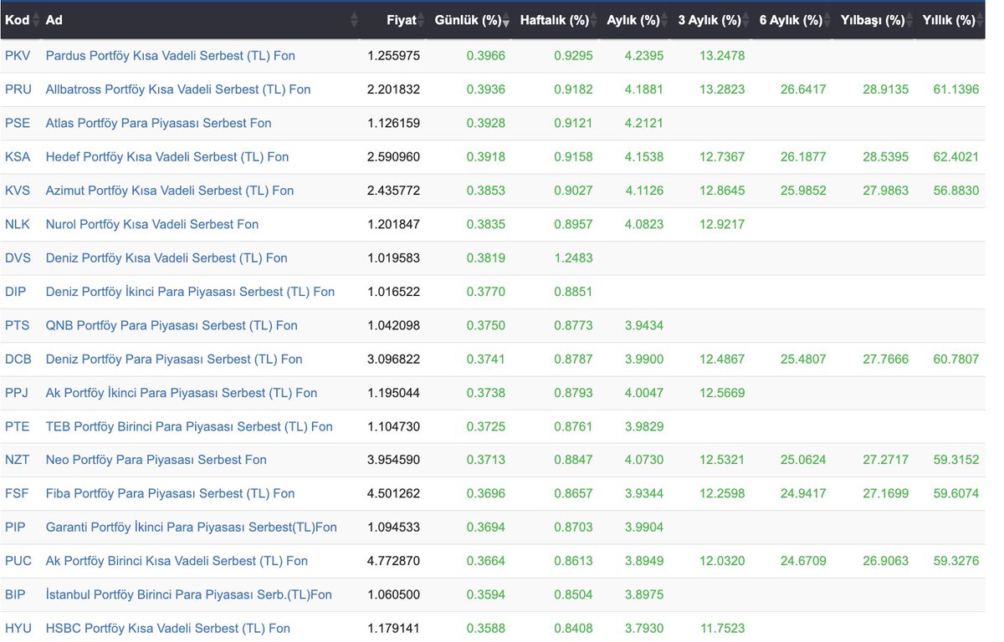Select PUC three-month return 12.0320
Viewport: 1004px width, 642px height.
[722, 561]
